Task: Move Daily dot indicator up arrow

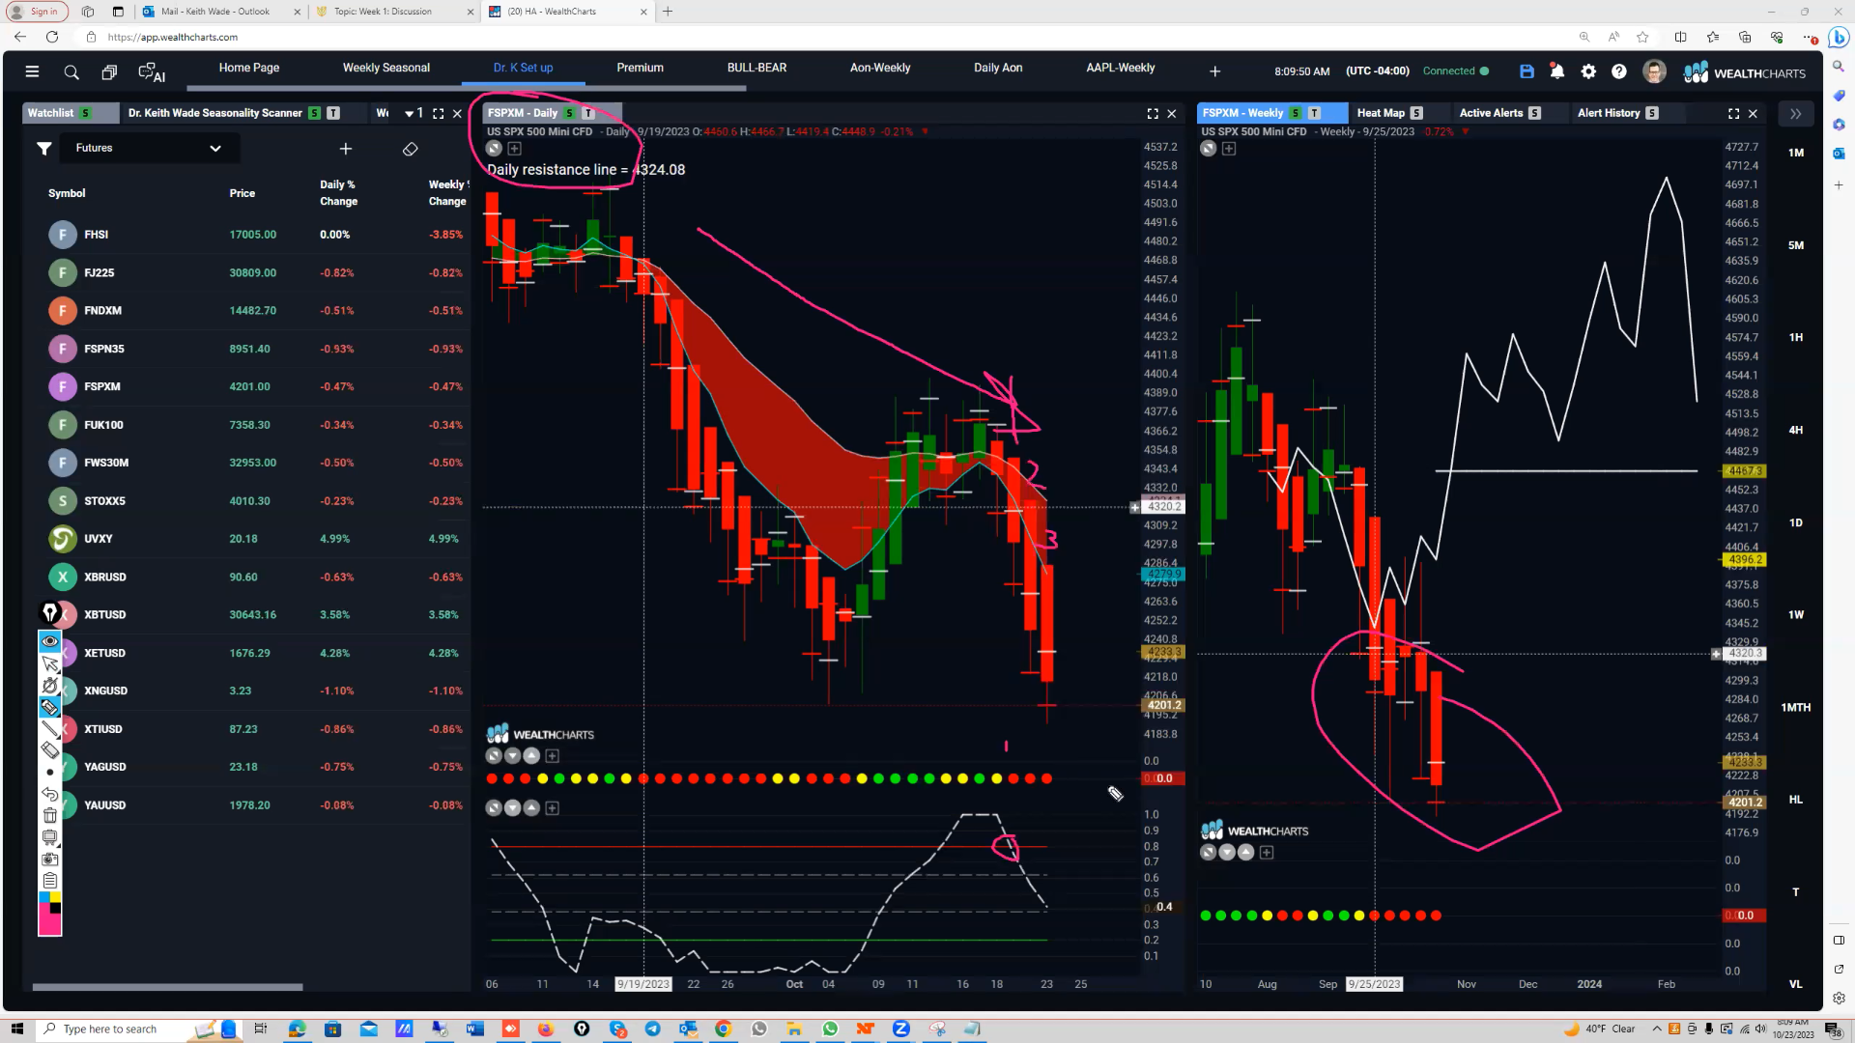Action: [531, 756]
